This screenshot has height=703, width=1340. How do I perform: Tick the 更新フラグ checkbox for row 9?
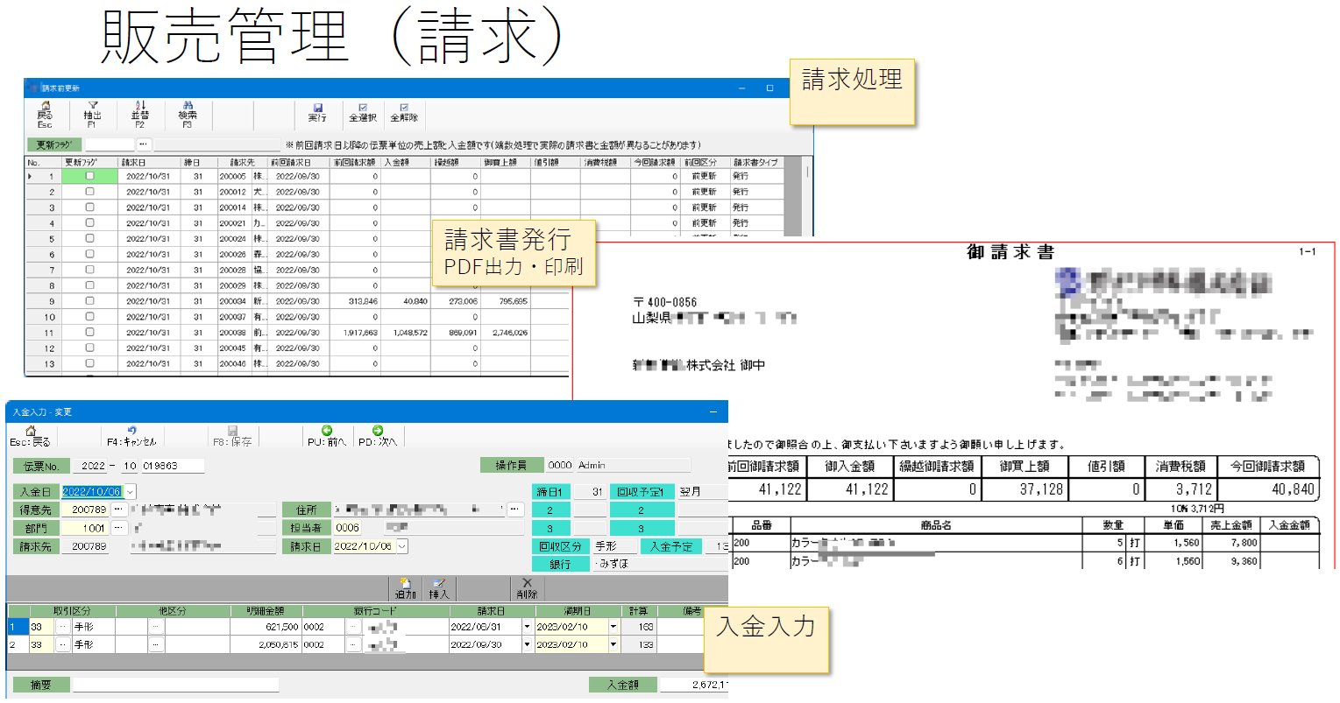click(x=89, y=301)
